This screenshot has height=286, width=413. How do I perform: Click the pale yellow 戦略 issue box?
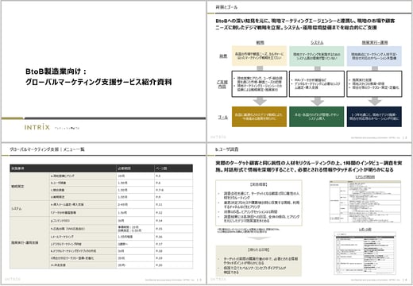pyautogui.click(x=260, y=56)
